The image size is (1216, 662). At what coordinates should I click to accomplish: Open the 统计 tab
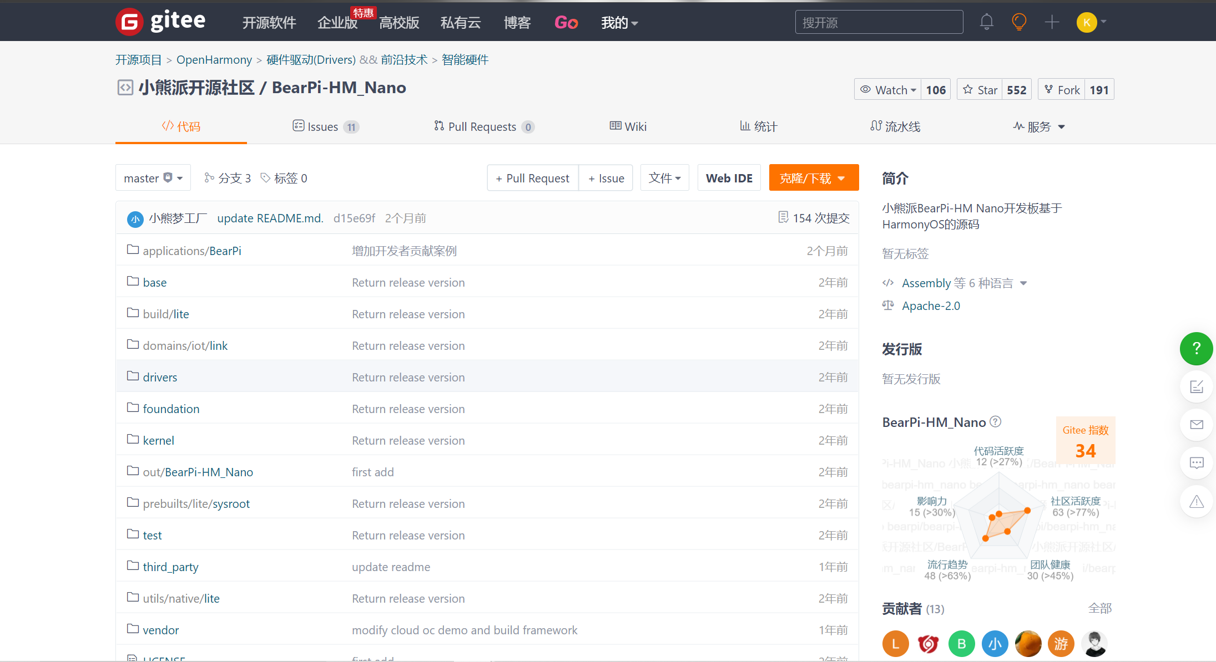758,126
